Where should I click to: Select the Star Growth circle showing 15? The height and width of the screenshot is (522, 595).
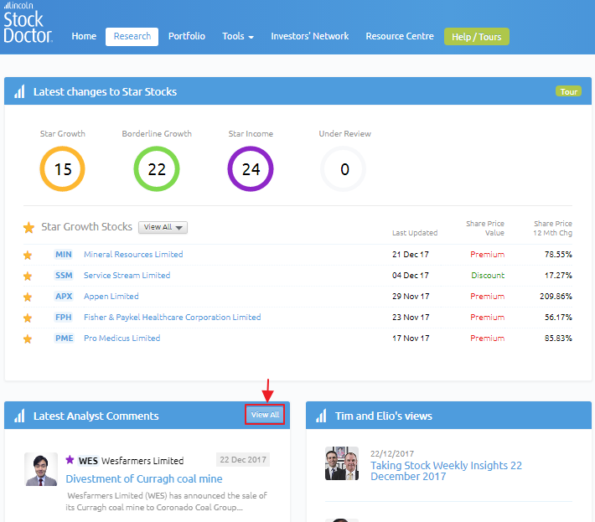[x=63, y=168]
